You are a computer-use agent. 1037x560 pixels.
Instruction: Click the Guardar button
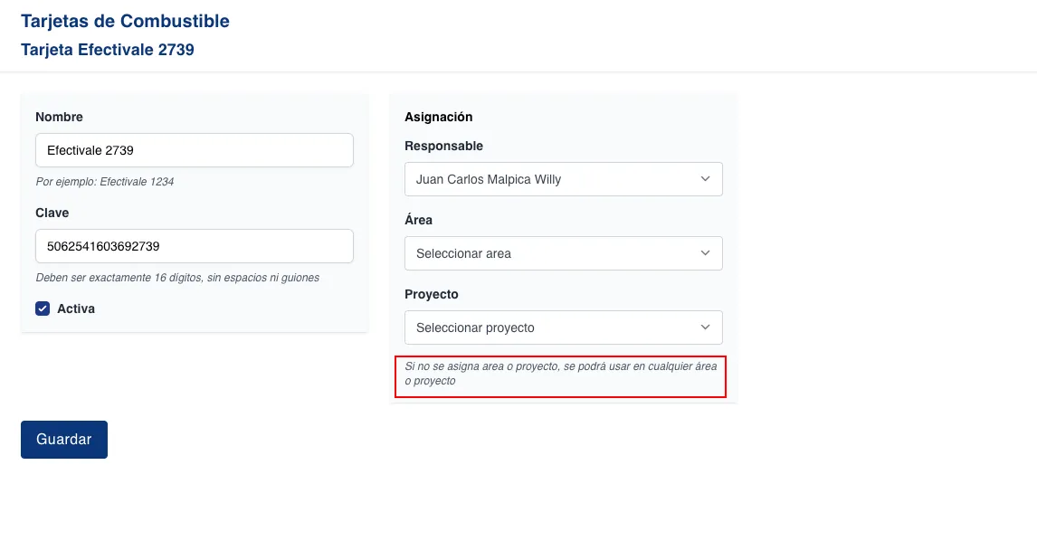[63, 440]
